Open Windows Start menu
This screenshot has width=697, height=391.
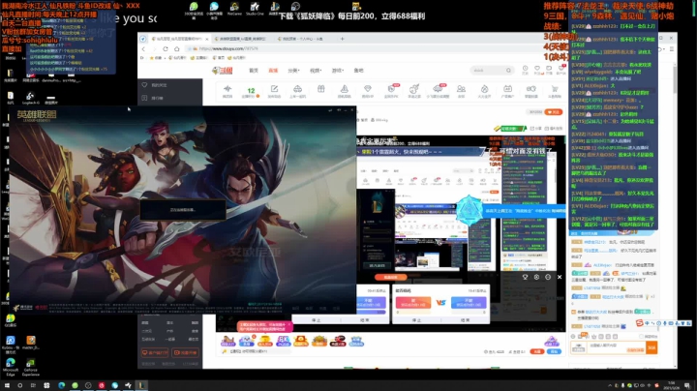pos(7,385)
